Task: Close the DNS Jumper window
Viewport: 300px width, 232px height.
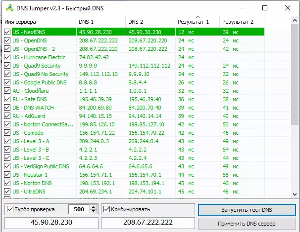Action: click(x=288, y=8)
